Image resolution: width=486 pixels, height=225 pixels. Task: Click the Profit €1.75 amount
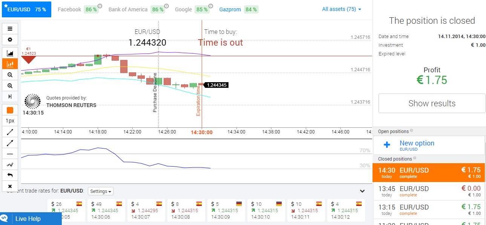(432, 80)
